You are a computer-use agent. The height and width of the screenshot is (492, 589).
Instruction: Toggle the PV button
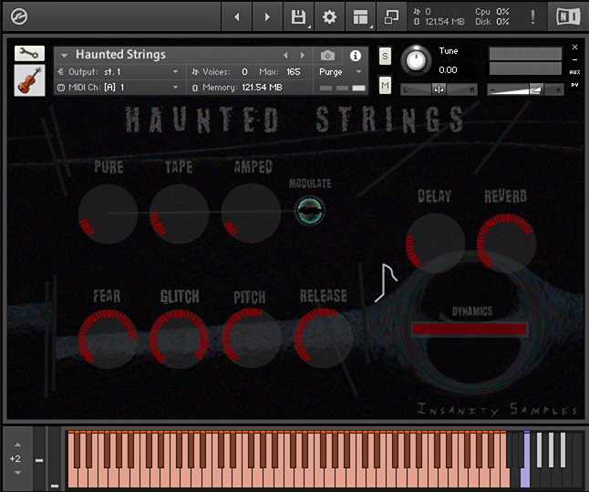574,85
